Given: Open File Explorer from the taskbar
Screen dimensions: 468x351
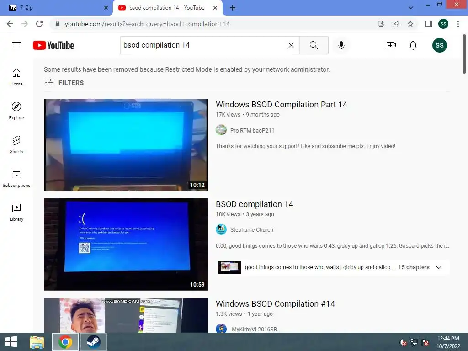Looking at the screenshot, I should click(37, 342).
